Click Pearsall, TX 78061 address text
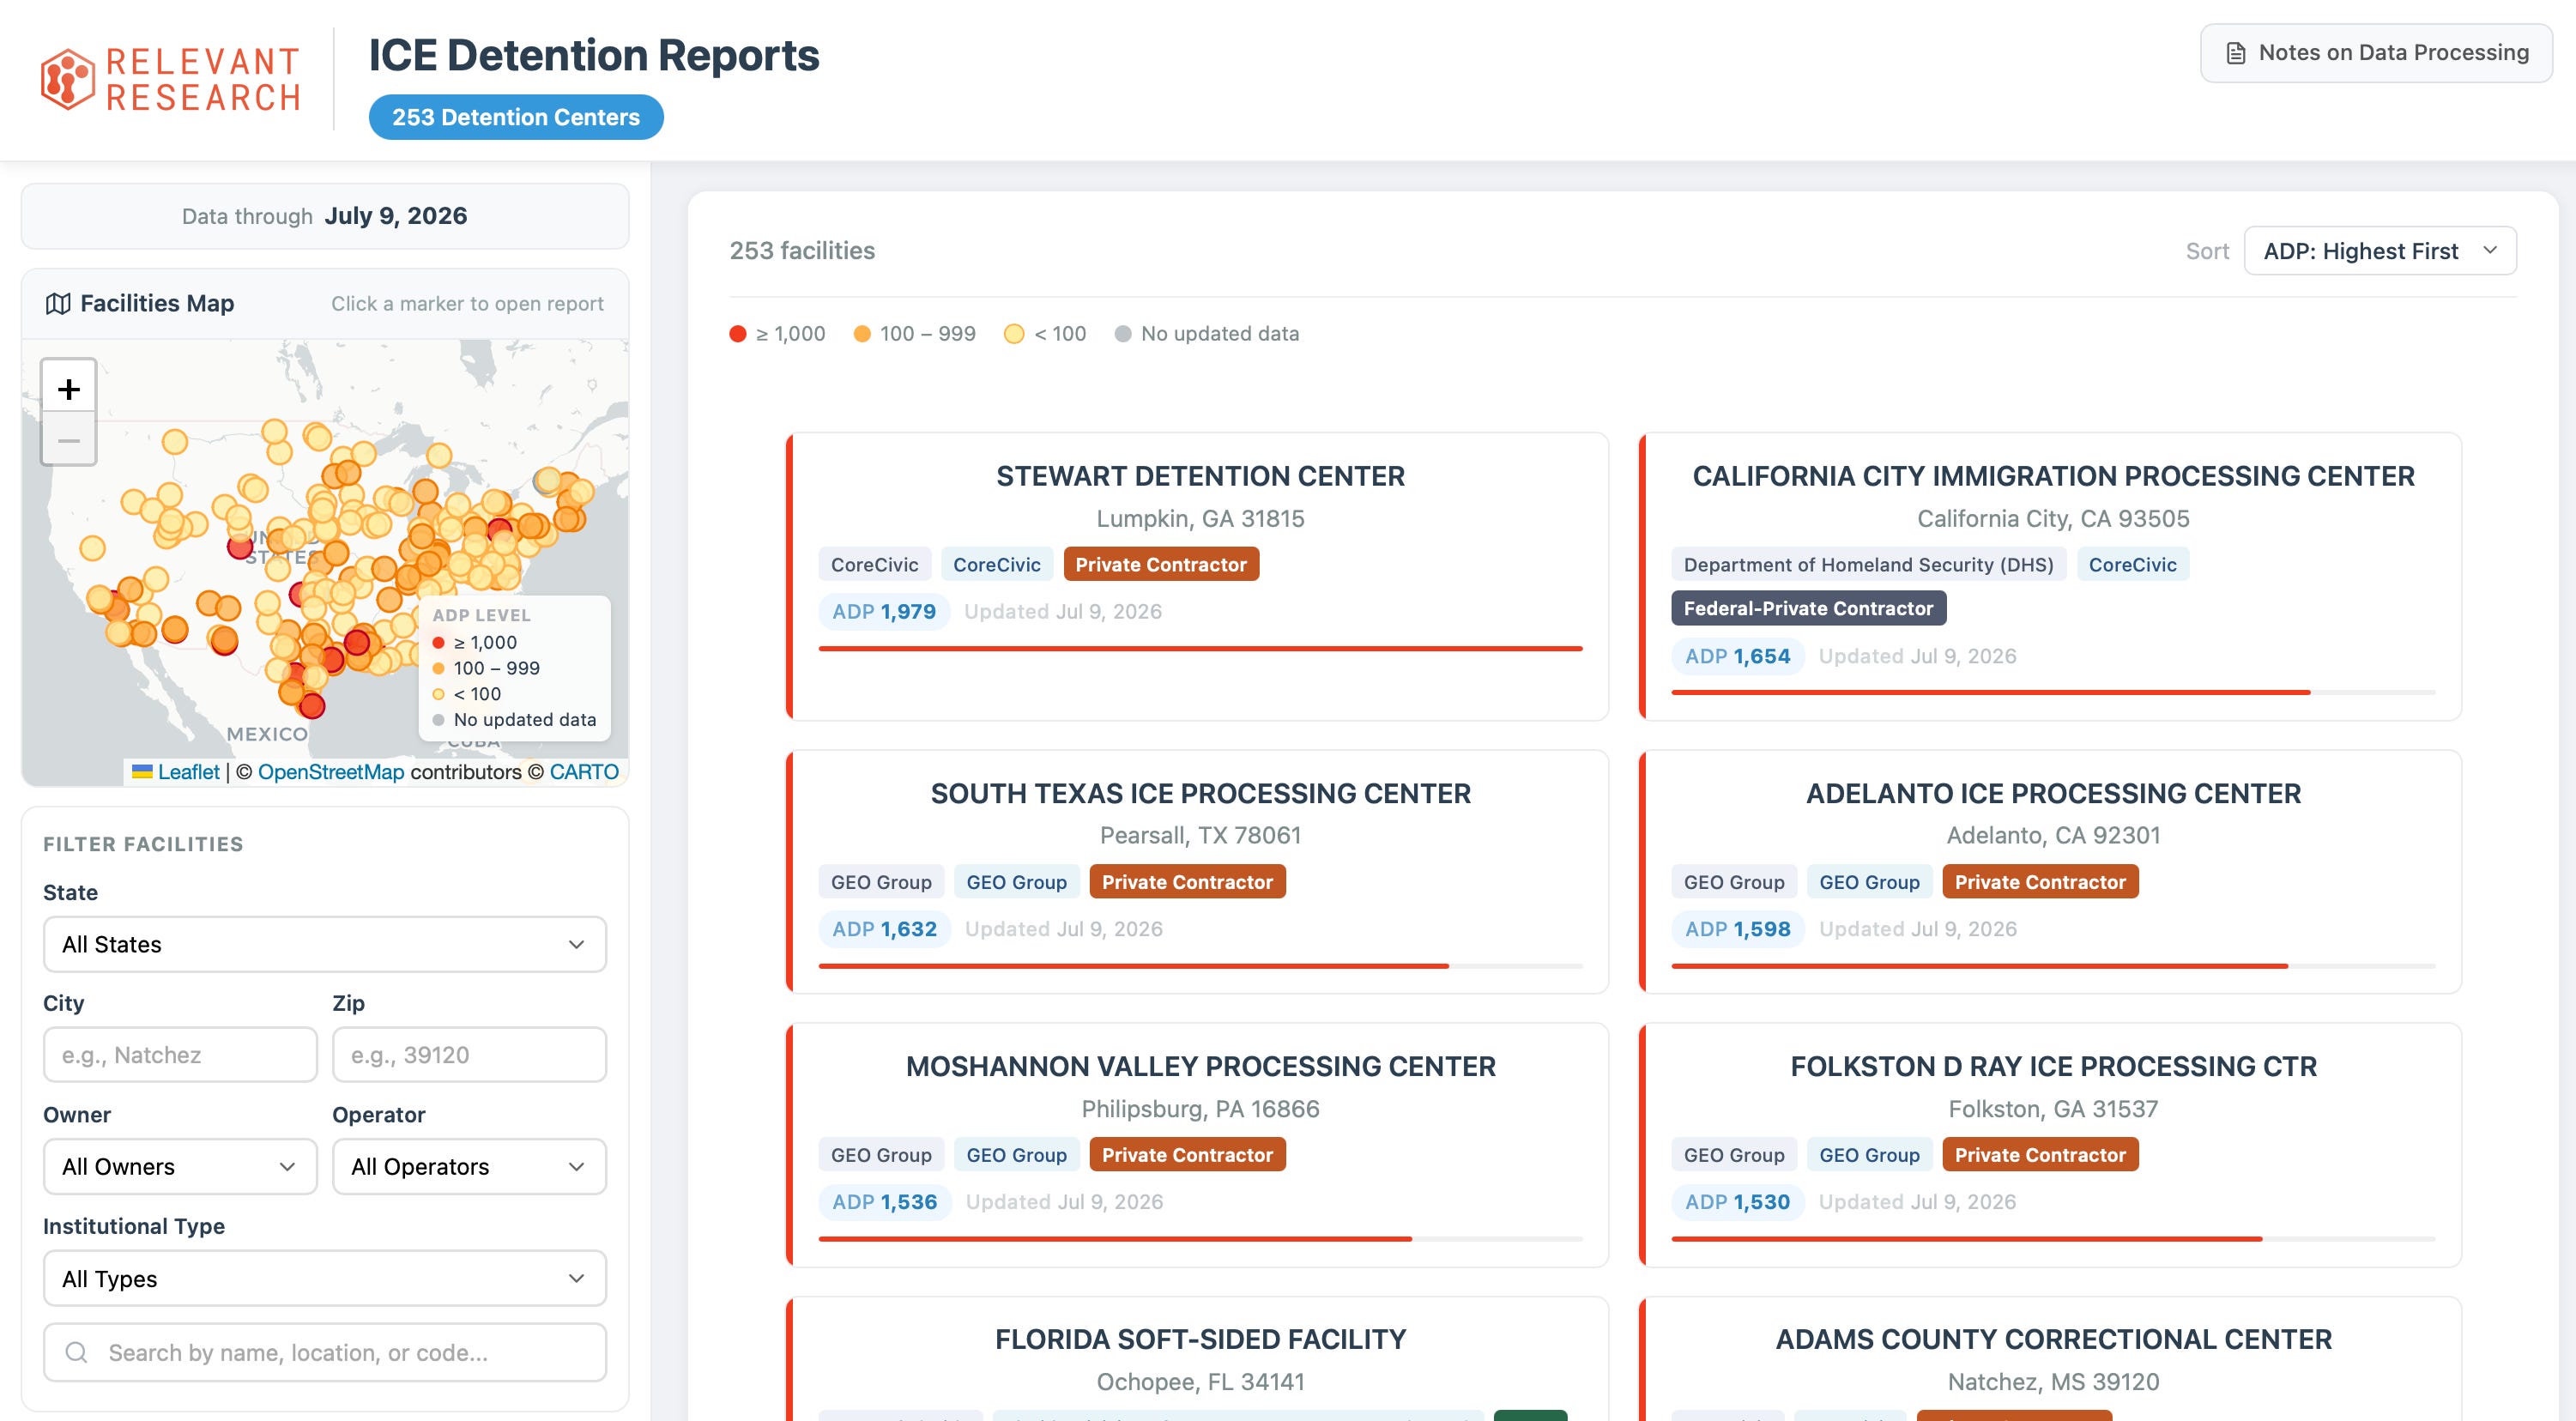Viewport: 2576px width, 1421px height. (x=1200, y=835)
